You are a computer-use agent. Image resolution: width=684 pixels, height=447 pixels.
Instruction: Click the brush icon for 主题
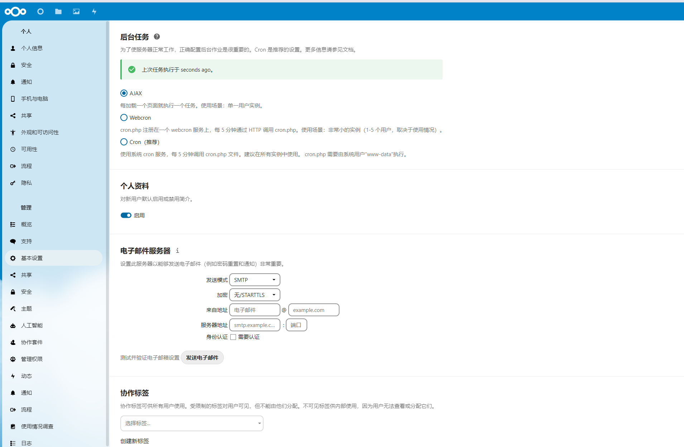tap(13, 309)
